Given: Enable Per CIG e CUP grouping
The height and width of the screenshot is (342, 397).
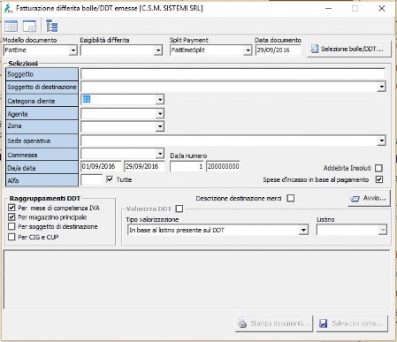Looking at the screenshot, I should [11, 237].
